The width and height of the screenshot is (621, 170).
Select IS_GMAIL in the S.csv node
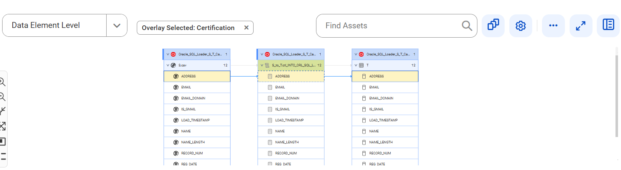tap(197, 109)
